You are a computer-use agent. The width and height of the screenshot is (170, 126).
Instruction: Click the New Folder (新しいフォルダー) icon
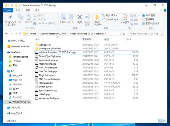pyautogui.click(x=97, y=17)
